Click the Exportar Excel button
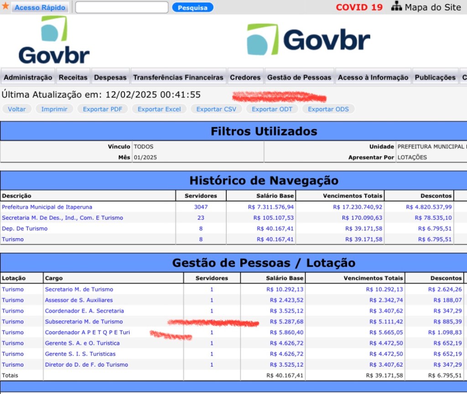 [159, 109]
